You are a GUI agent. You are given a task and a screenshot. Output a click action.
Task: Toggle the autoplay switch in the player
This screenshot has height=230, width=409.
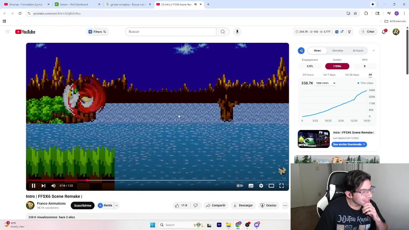click(240, 186)
